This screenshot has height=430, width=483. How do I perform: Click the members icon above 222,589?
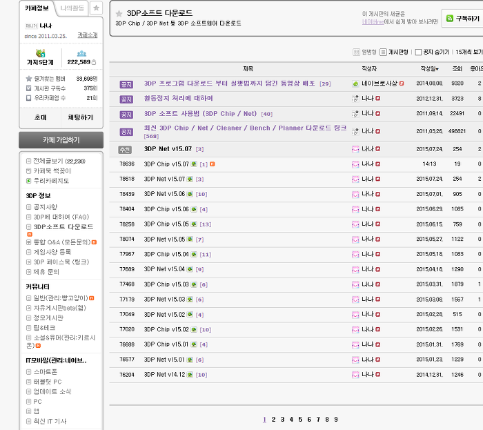[81, 54]
